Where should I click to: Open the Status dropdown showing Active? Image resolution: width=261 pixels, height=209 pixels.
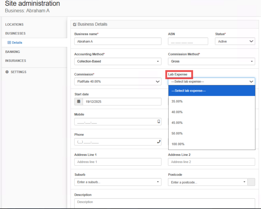coord(235,41)
